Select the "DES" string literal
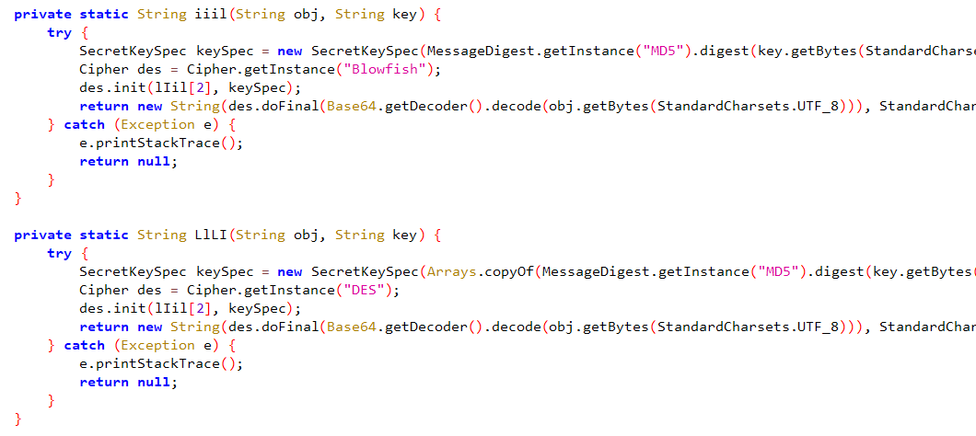This screenshot has height=436, width=976. (366, 291)
